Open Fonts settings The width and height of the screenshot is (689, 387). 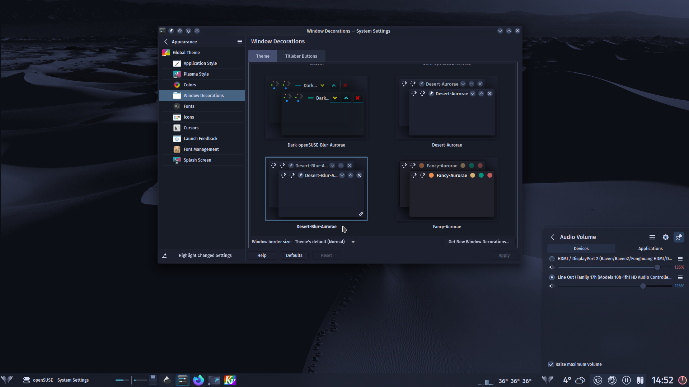pos(202,106)
